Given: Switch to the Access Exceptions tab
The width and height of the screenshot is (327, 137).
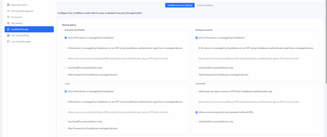Looking at the screenshot, I should point(205,5).
